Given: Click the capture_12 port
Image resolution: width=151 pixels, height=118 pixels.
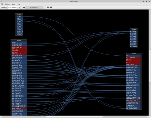Looking at the screenshot, I should (20, 34).
